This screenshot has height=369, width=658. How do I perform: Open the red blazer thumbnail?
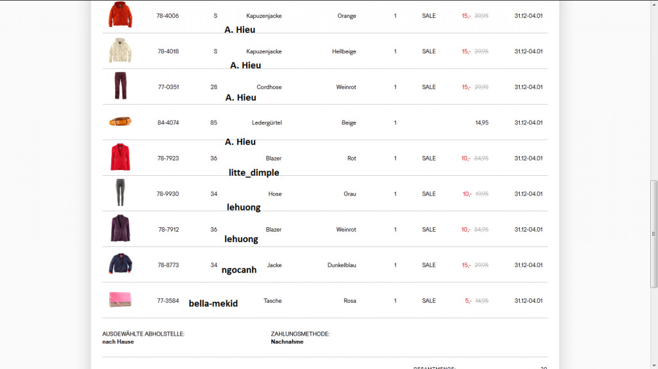120,157
